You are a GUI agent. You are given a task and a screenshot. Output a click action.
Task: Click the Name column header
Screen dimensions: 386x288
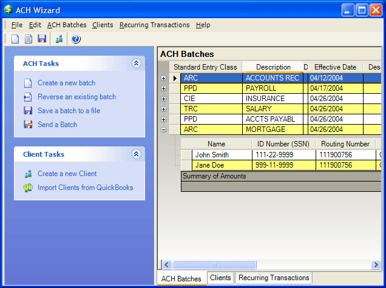coord(217,144)
